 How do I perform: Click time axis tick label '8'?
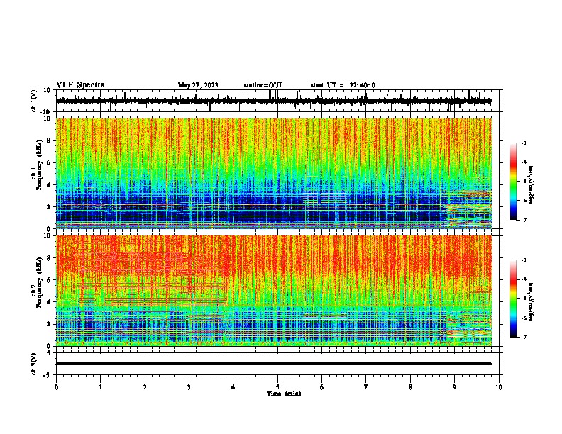click(x=410, y=387)
